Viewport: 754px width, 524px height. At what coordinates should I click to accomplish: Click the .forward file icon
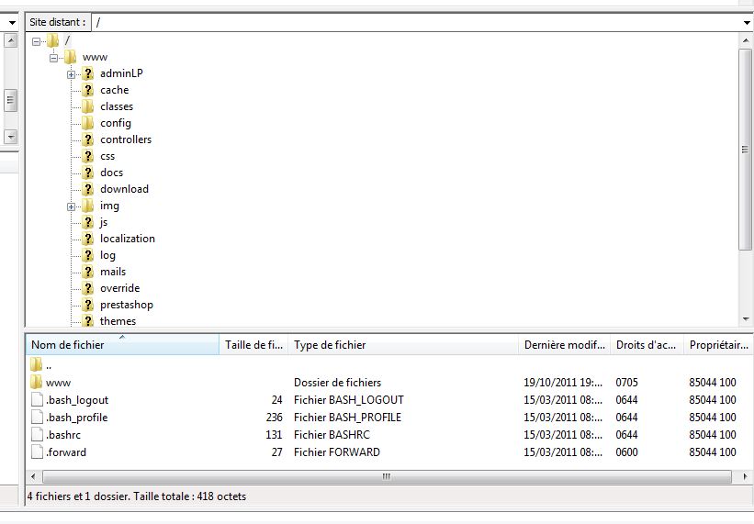click(37, 452)
